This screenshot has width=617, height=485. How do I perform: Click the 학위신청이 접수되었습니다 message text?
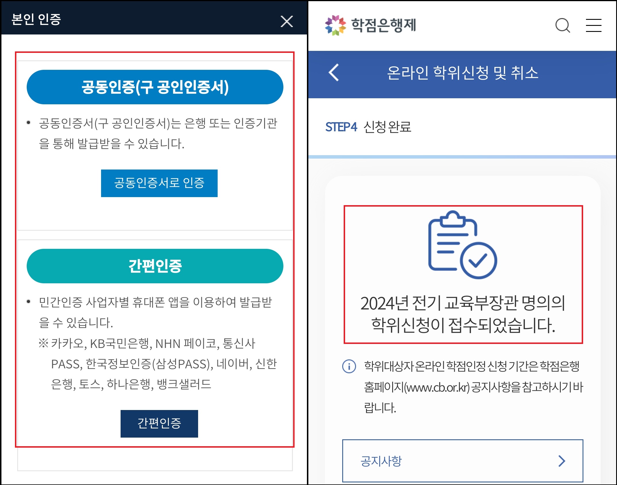pyautogui.click(x=463, y=325)
